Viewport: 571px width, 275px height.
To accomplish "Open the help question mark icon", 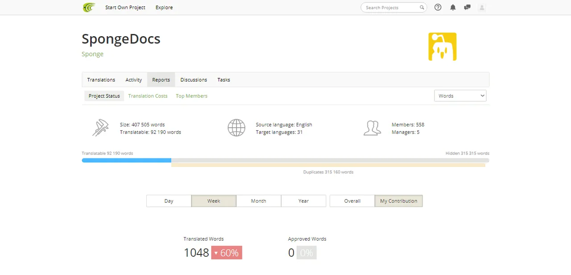I will click(x=438, y=7).
